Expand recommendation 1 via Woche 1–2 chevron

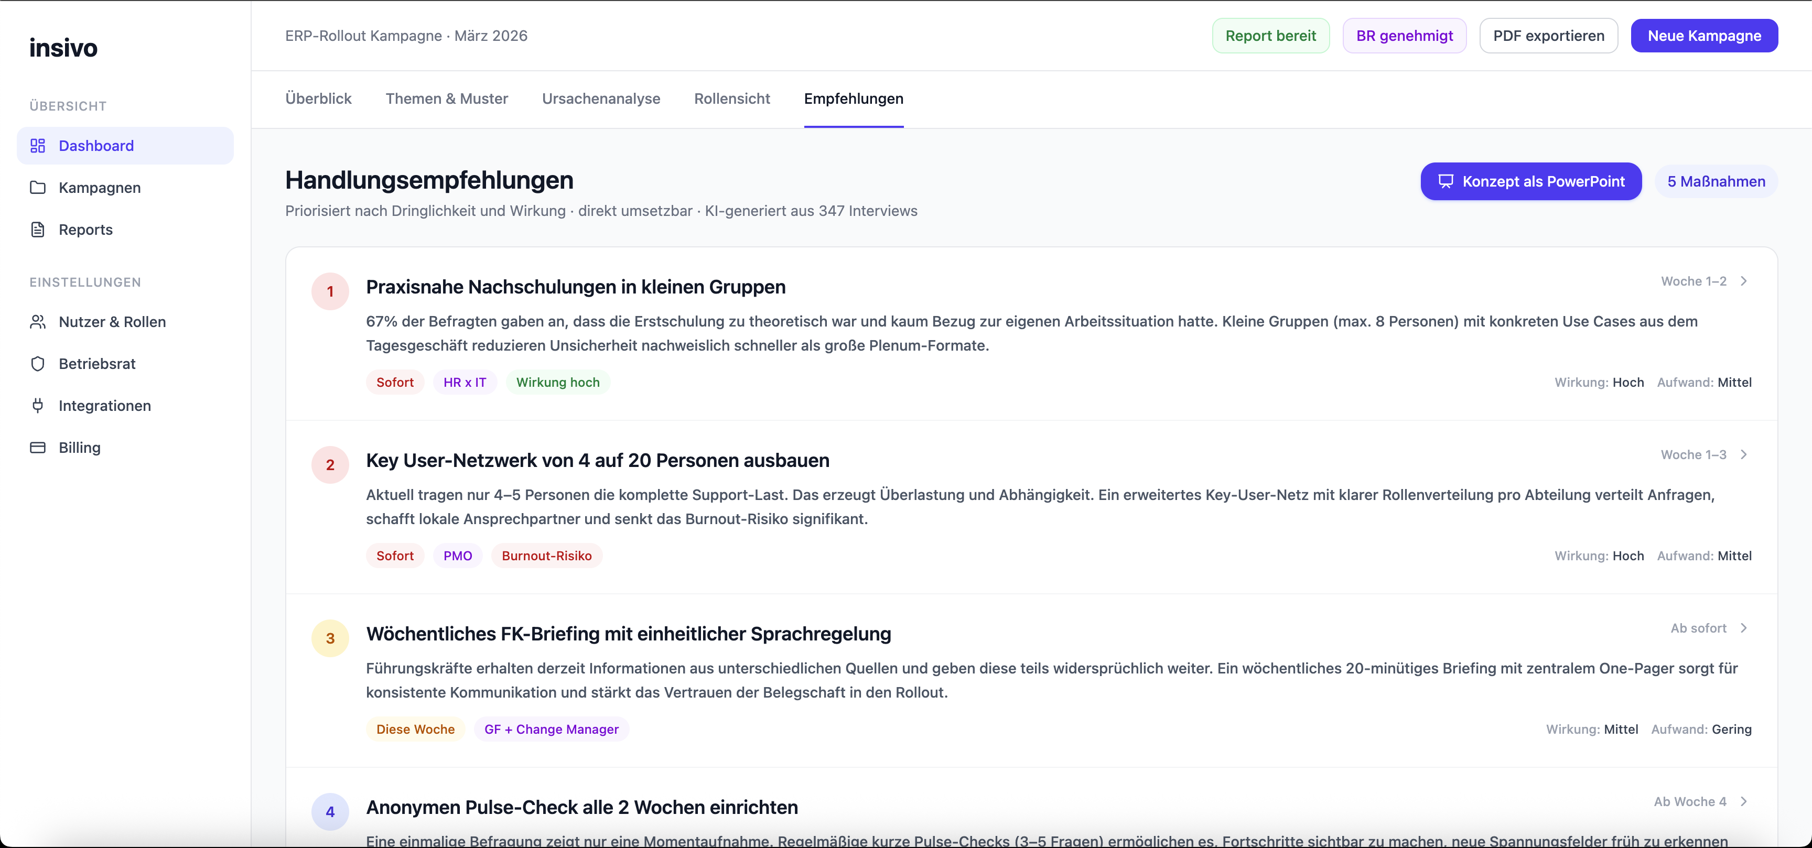(x=1744, y=281)
